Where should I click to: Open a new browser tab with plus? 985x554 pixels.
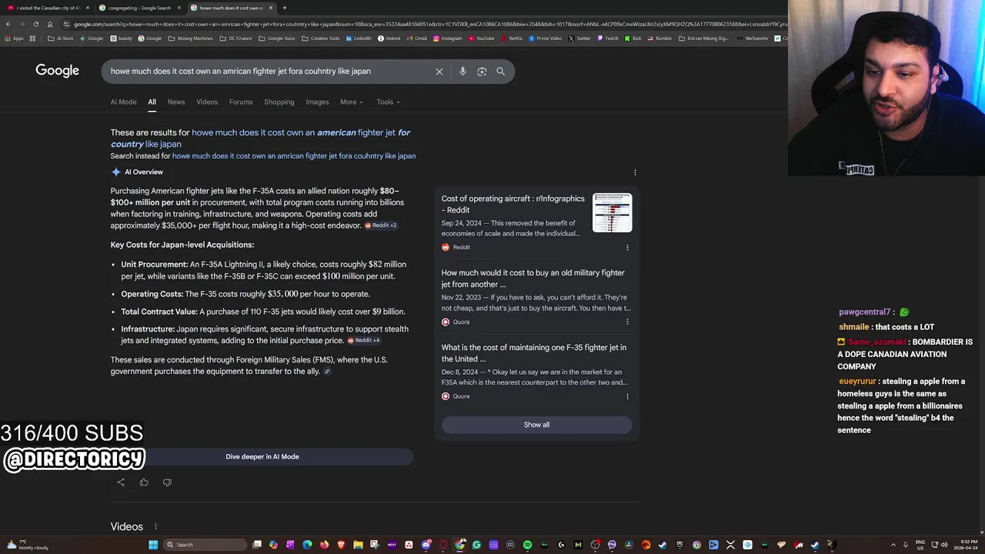[284, 8]
